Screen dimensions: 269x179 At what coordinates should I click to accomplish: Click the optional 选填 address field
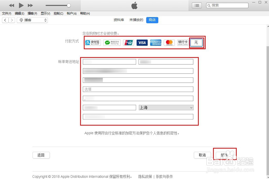[138, 89]
